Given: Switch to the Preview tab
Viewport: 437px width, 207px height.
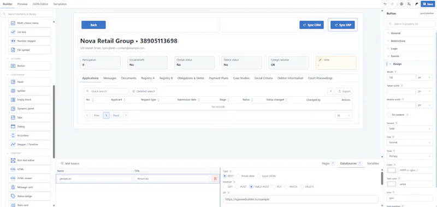Looking at the screenshot, I should tap(22, 4).
